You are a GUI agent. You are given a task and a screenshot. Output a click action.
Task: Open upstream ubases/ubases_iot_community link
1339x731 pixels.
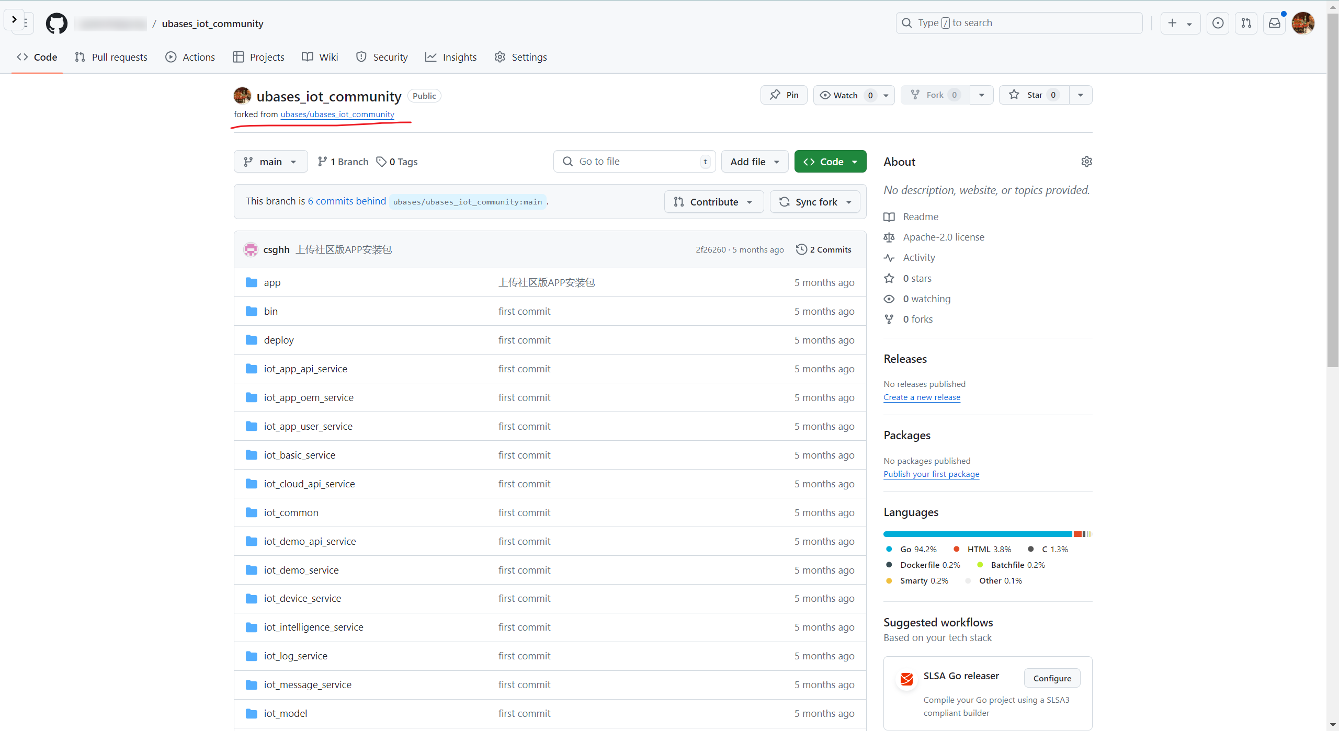tap(337, 114)
